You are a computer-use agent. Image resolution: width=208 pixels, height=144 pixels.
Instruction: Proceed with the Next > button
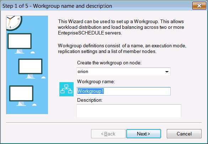(144, 134)
